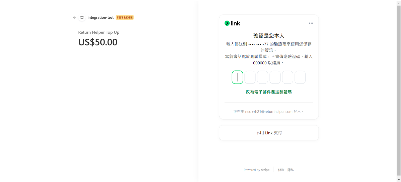Open the Powered by Stripe link
Screen dimensions: 401x182
click(256, 170)
